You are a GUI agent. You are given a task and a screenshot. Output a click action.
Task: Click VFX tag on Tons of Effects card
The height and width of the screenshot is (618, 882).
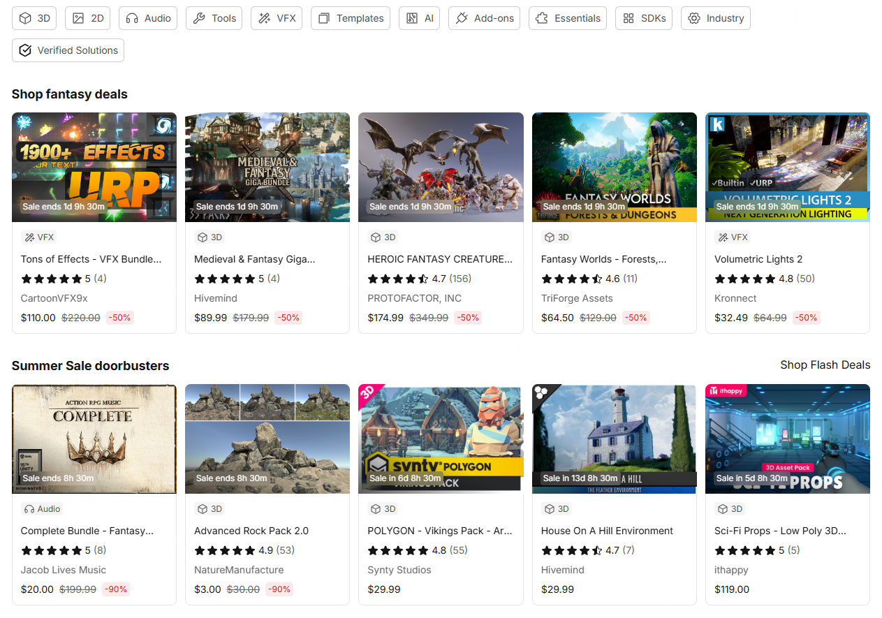tap(39, 237)
